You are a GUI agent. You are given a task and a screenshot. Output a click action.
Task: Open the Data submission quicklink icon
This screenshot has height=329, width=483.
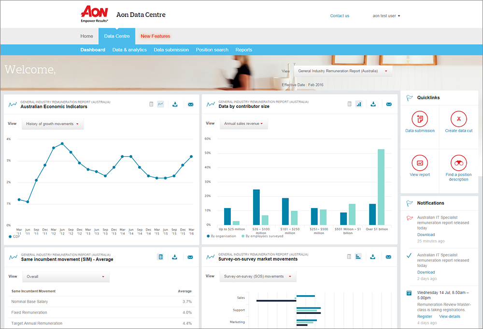pos(420,119)
